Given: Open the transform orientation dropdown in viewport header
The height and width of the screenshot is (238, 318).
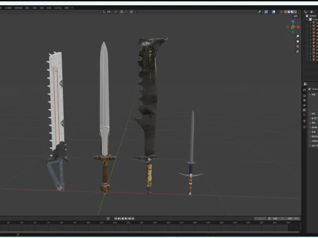Looking at the screenshot, I should pos(108,12).
